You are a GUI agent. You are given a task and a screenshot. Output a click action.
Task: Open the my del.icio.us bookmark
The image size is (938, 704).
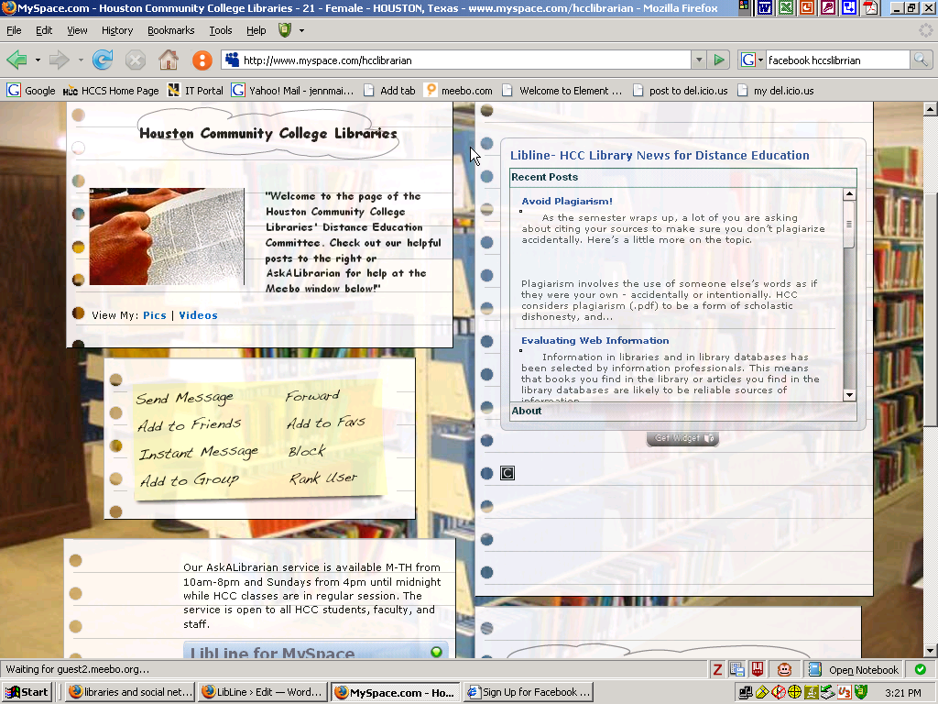click(776, 91)
